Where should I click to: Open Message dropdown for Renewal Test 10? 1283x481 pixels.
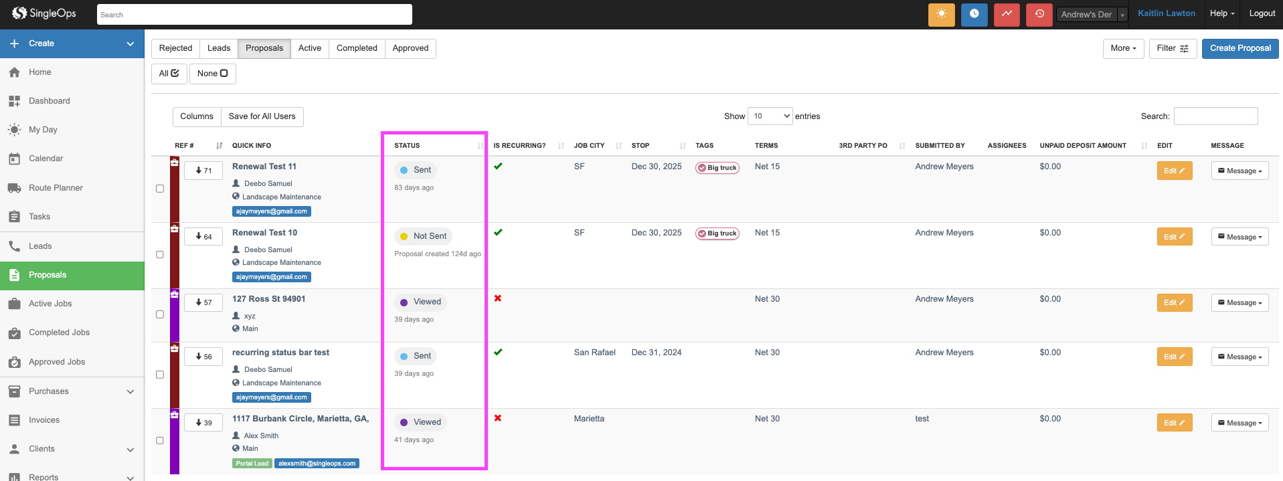click(1239, 237)
